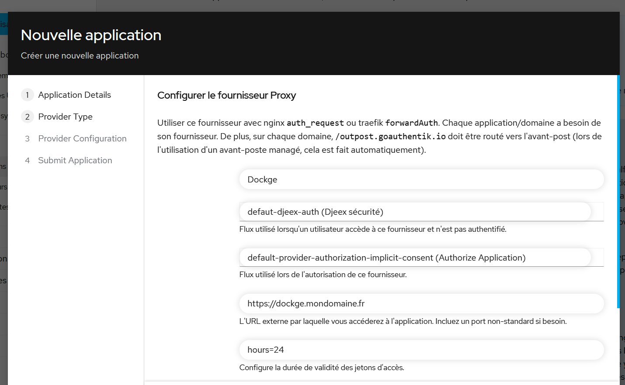Viewport: 625px width, 385px height.
Task: Click the Configurer le fournisseur Proxy heading
Action: [226, 95]
